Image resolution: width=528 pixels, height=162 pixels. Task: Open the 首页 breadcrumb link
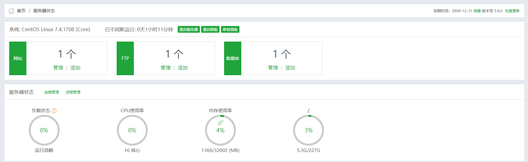pos(21,11)
